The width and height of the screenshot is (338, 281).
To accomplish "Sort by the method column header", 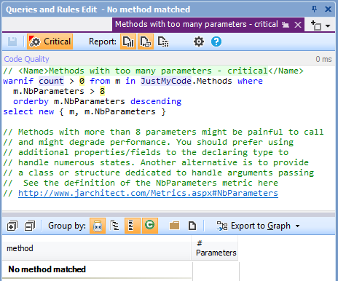I will point(97,248).
